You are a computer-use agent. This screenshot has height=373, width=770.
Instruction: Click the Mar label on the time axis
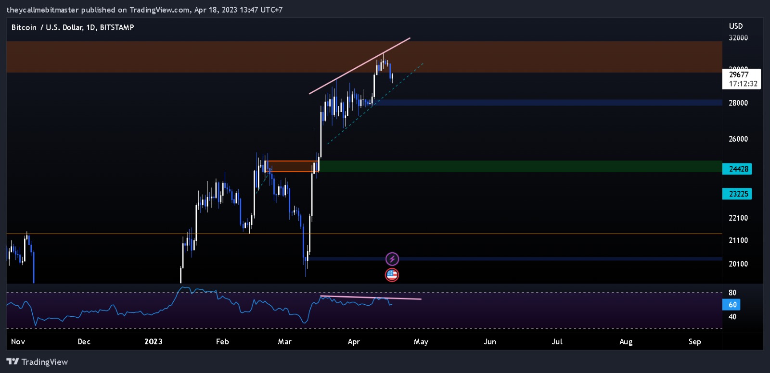[285, 342]
